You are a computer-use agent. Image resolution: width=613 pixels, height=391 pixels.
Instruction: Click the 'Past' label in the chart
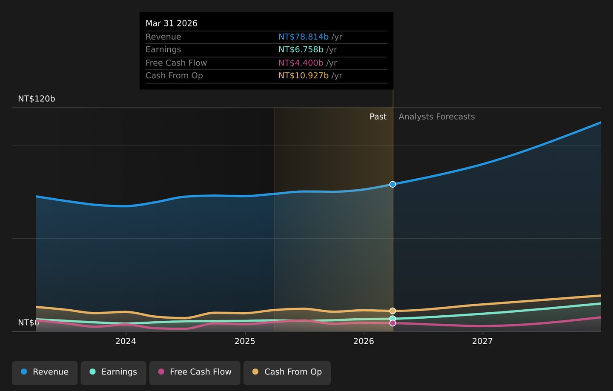(378, 117)
